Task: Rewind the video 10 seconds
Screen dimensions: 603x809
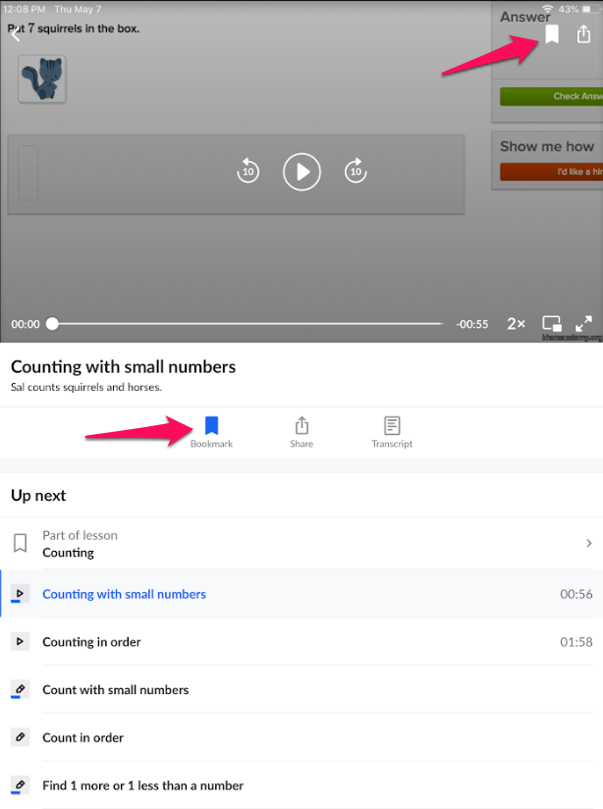Action: [247, 171]
